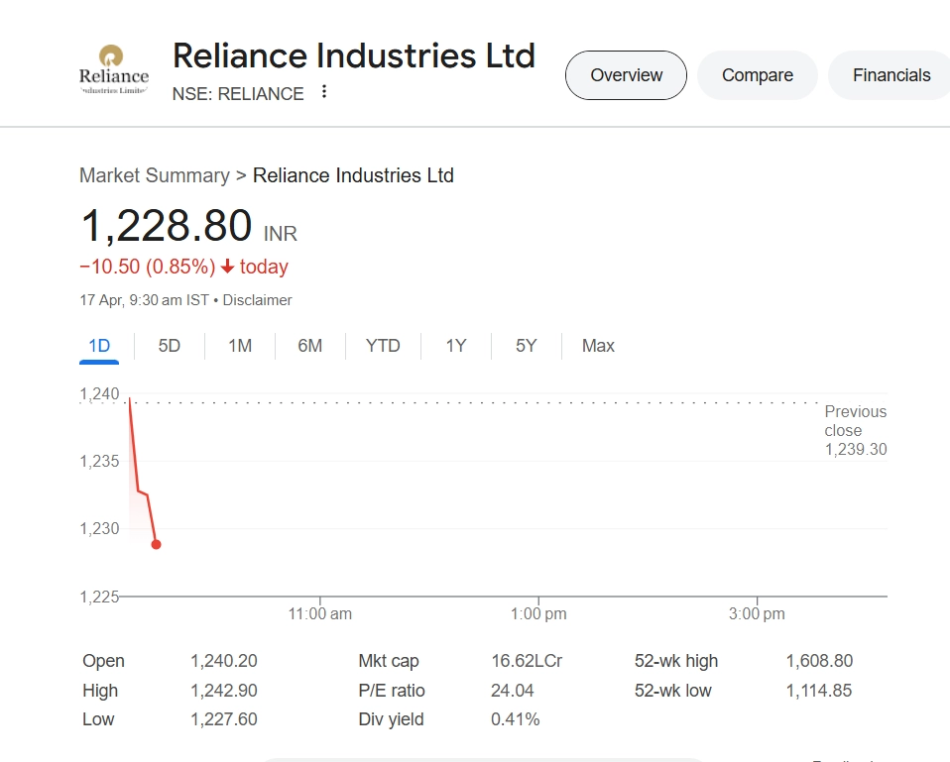Display the Max chart range
The image size is (950, 762).
coord(598,346)
